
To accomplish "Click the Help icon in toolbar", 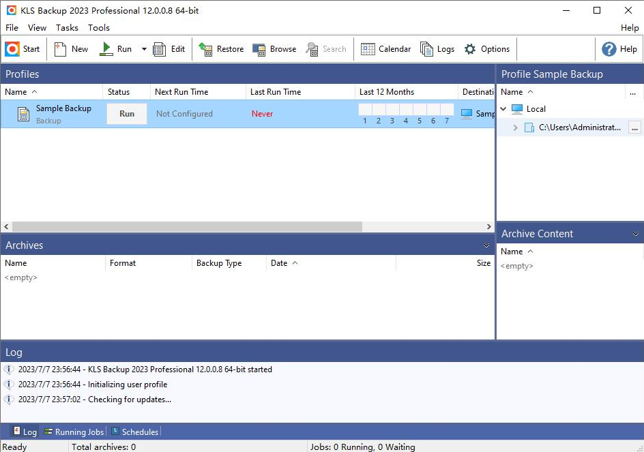I will coord(609,49).
